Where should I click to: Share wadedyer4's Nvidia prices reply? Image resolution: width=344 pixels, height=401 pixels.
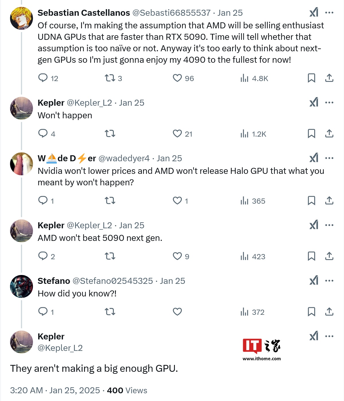pyautogui.click(x=329, y=200)
